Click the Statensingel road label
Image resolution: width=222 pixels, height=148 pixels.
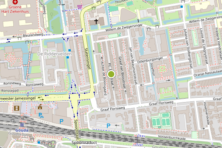tap(87, 58)
